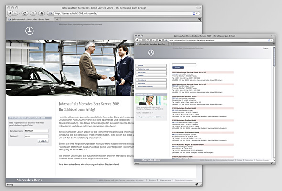This screenshot has width=282, height=191.
Task: Open a new tab in the rear window
Action: click(x=57, y=19)
